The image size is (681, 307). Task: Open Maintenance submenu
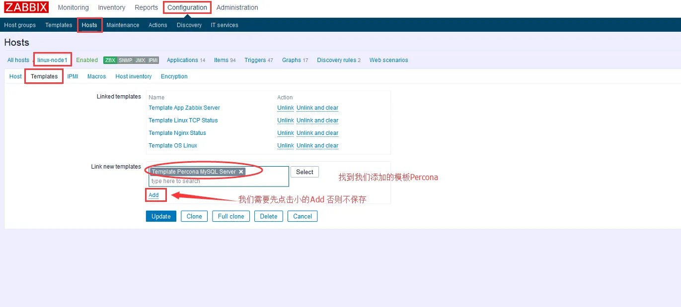point(123,25)
